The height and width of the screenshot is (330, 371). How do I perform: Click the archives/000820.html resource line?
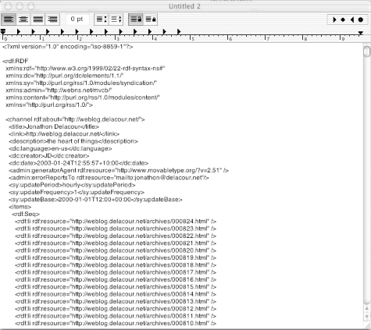point(116,250)
